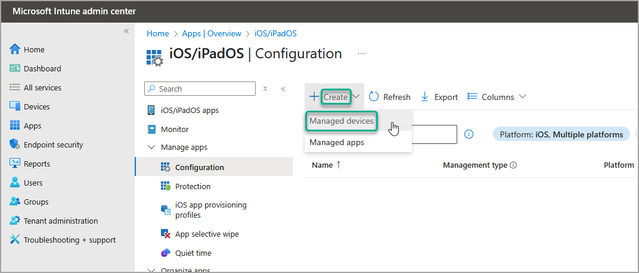Click the Apps | Overview breadcrumb link
Viewport: 639px width, 273px height.
212,34
